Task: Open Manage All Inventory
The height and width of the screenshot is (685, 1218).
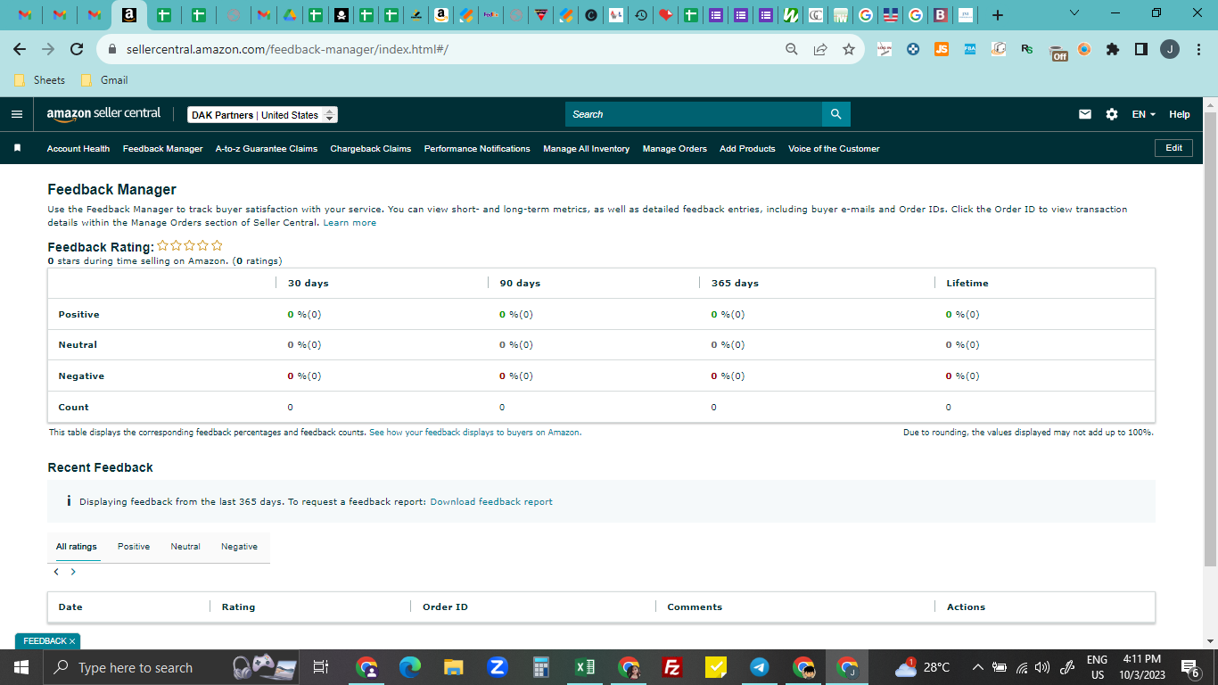Action: 587,149
